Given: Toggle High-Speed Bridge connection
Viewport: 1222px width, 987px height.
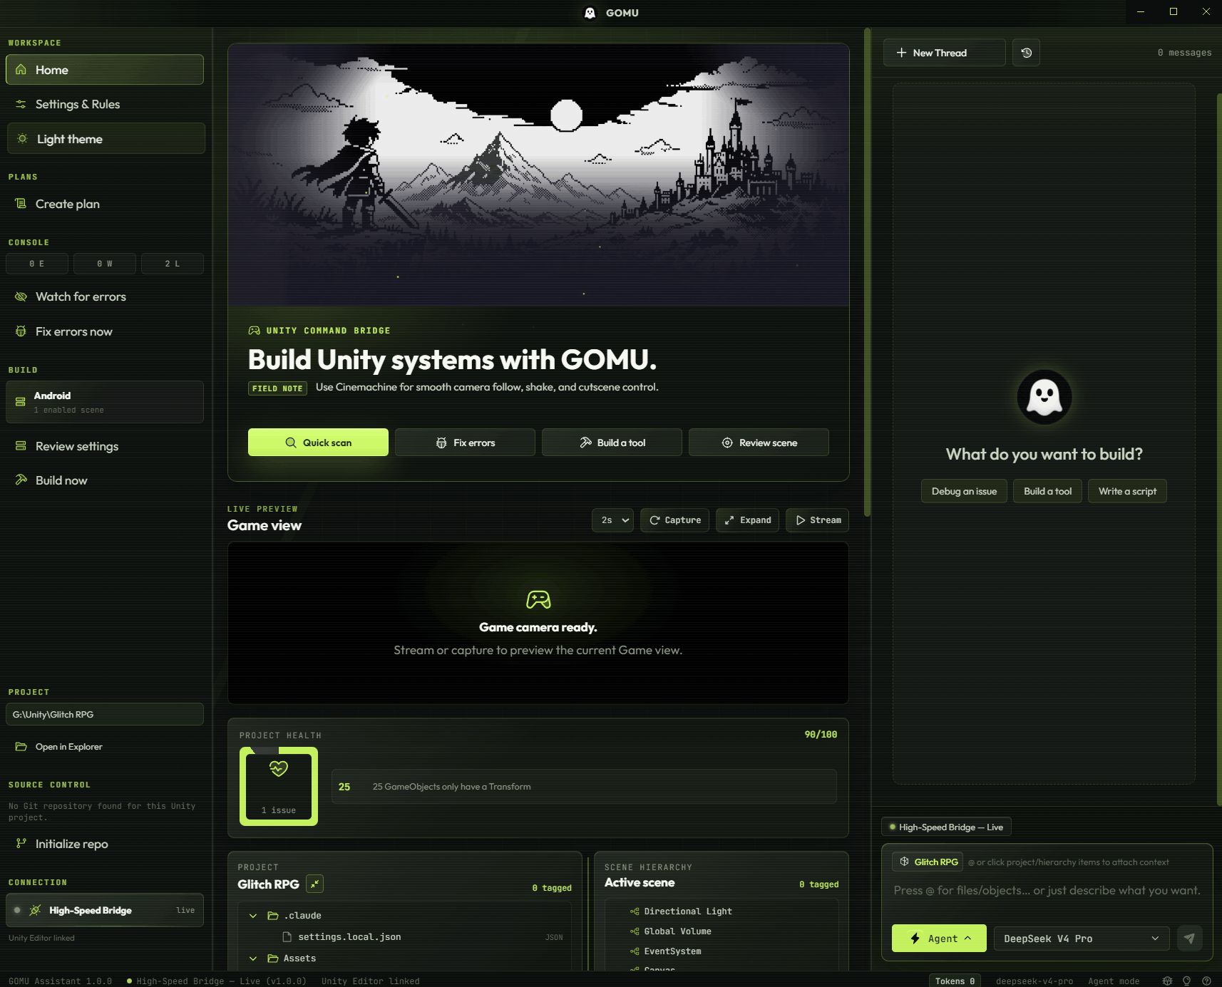Looking at the screenshot, I should [105, 910].
